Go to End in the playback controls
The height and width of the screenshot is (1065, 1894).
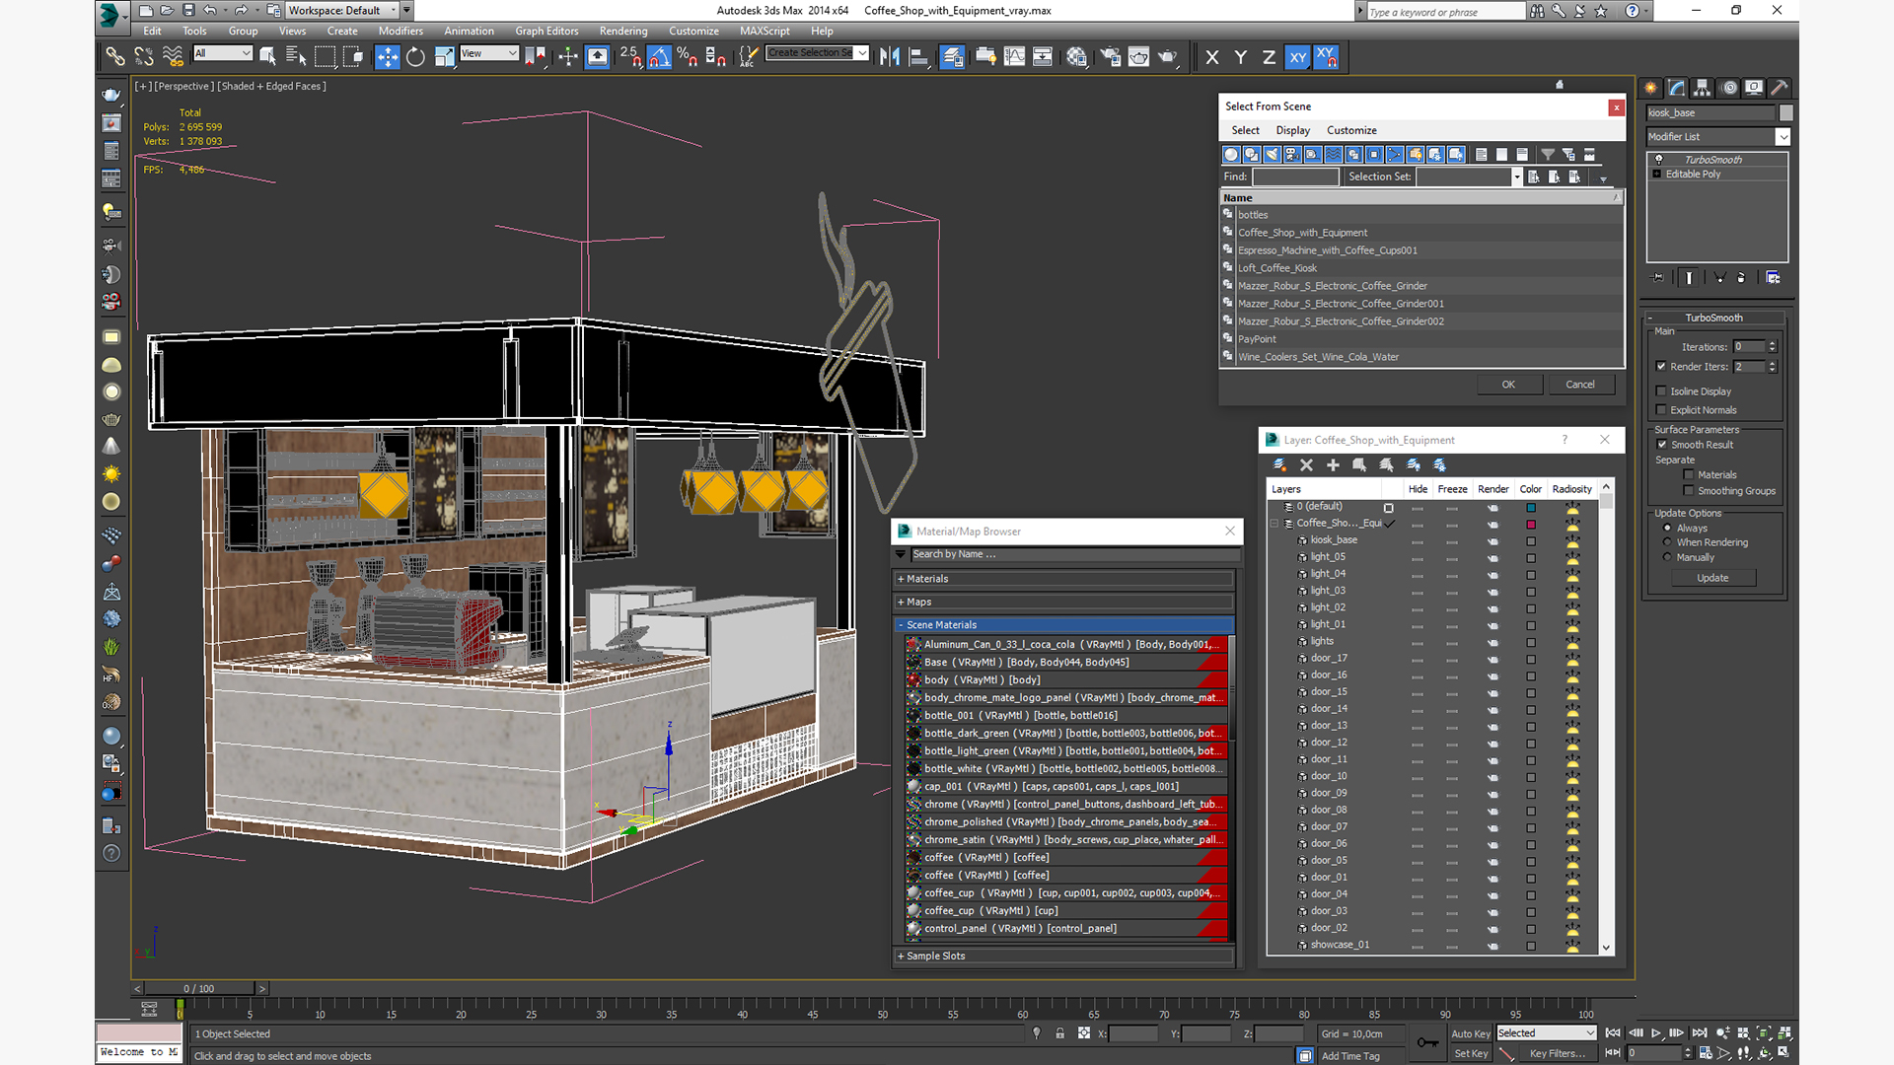[x=1699, y=1033]
